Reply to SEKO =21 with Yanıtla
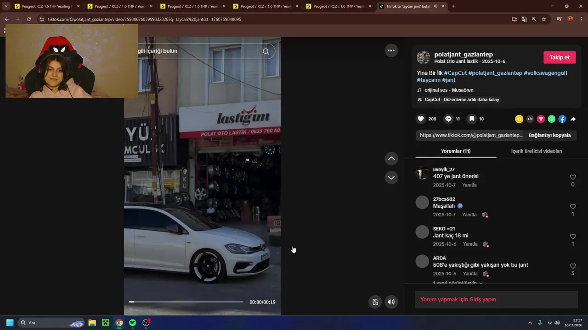Screen dimensions: 588x330 click(470, 244)
